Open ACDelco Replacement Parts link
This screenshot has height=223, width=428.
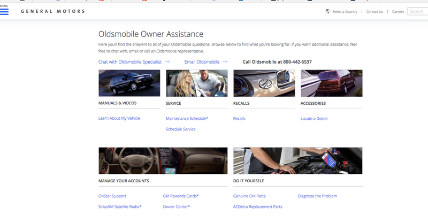(x=258, y=206)
